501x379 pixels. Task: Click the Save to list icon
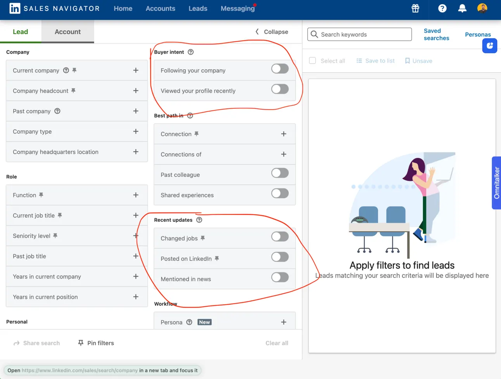tap(359, 61)
